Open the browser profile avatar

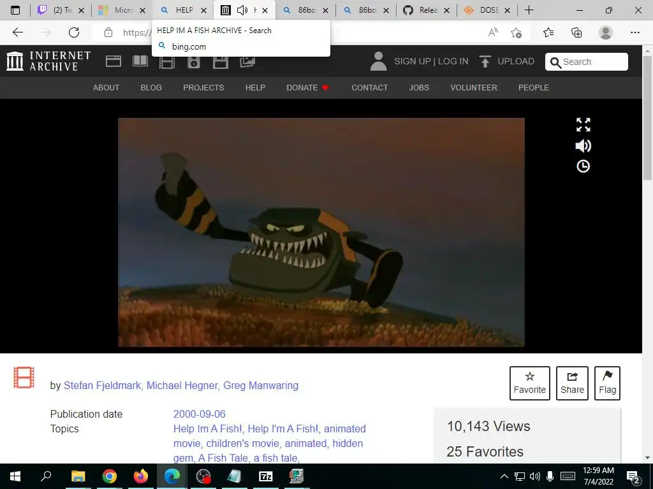[x=606, y=32]
